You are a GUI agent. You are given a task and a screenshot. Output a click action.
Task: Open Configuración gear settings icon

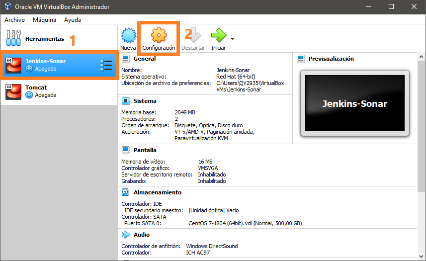tap(159, 36)
